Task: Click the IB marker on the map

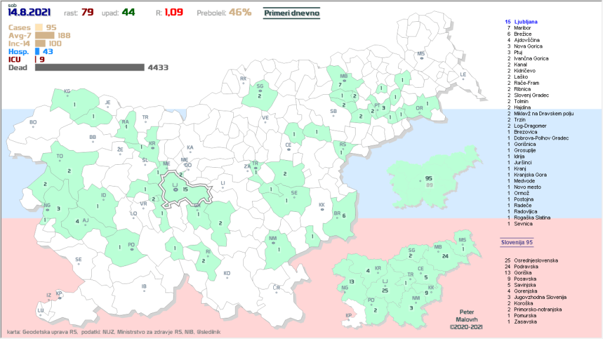Action: pyautogui.click(x=144, y=290)
